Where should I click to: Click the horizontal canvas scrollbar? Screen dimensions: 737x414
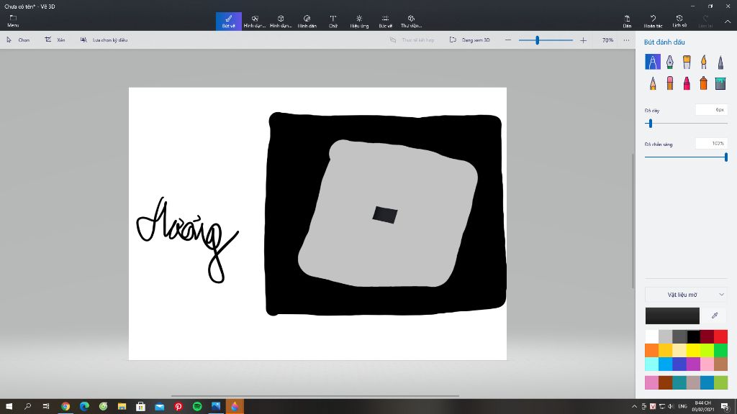(x=315, y=396)
